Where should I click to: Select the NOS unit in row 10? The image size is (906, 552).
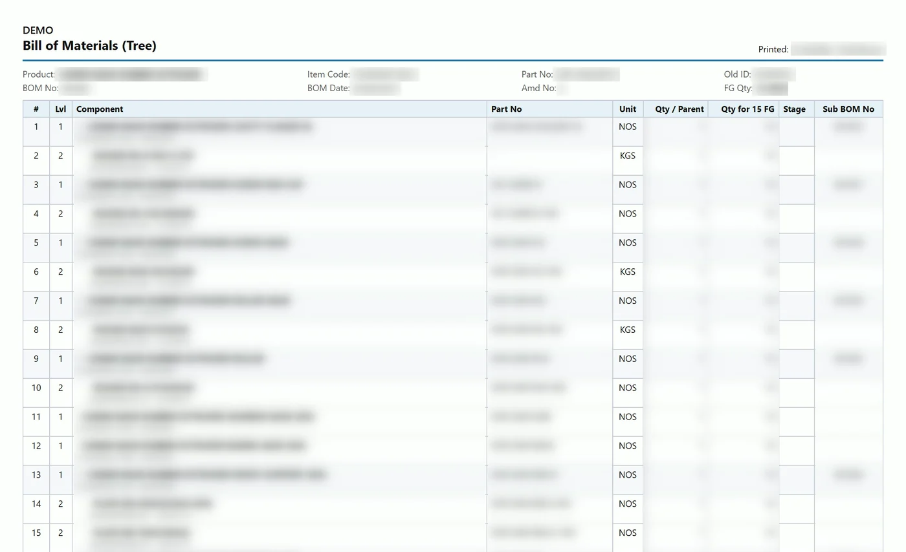[628, 388]
